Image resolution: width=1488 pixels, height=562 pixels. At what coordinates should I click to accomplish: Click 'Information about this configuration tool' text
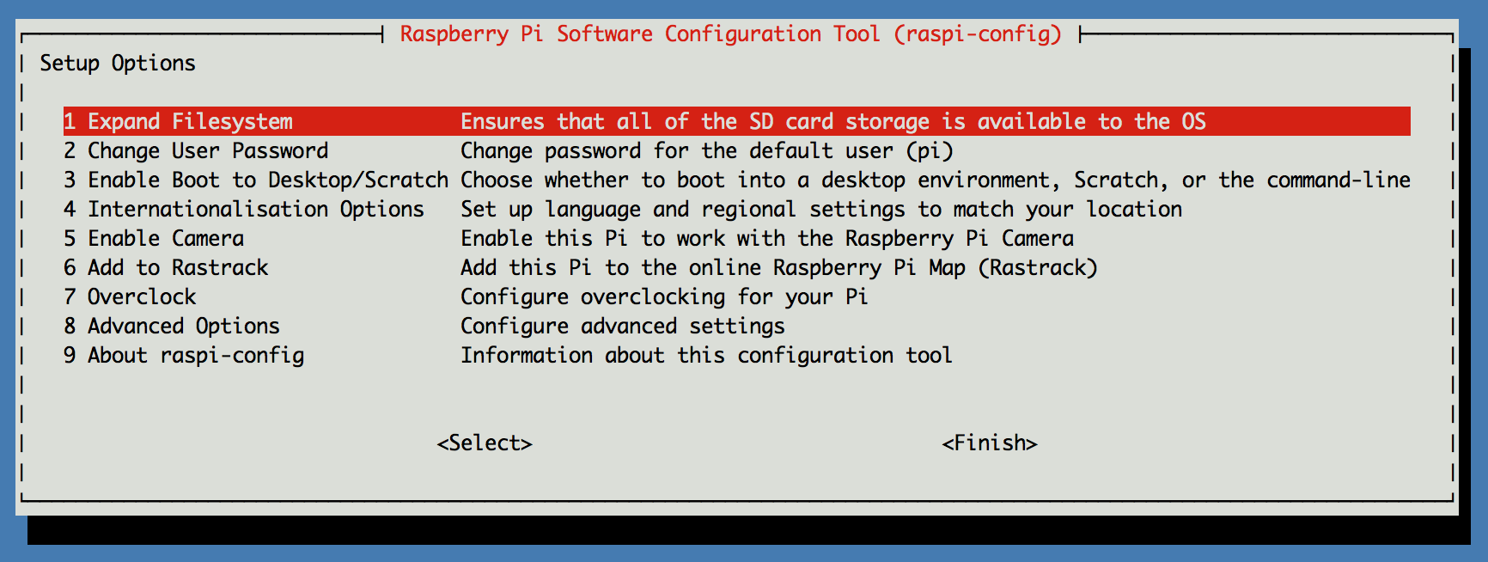click(706, 355)
